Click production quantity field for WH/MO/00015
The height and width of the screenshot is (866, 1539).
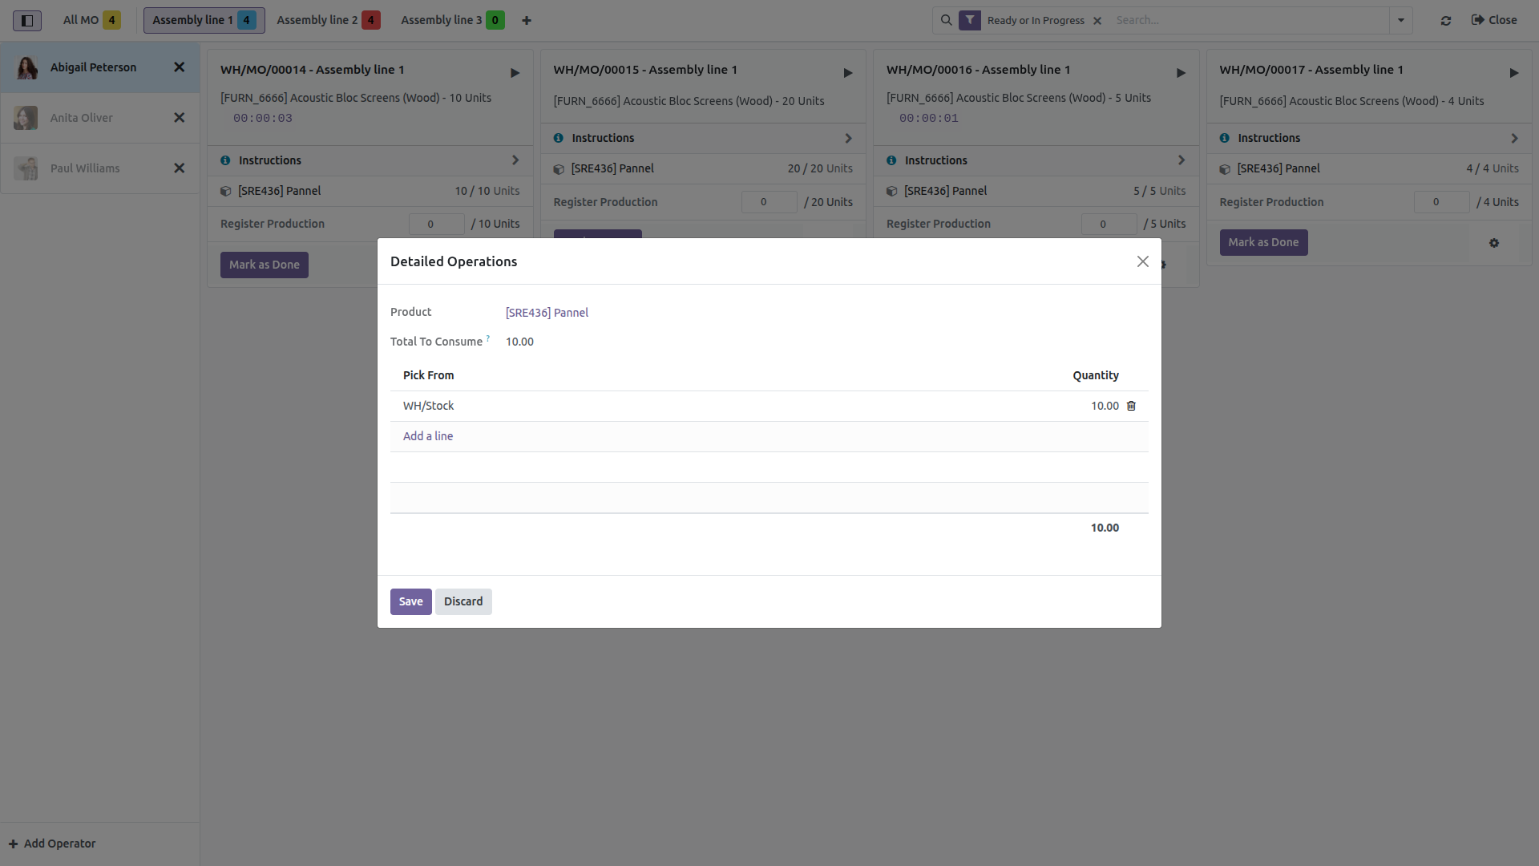(x=769, y=202)
